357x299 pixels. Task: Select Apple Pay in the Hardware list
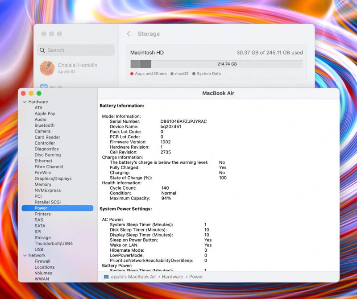click(x=45, y=113)
